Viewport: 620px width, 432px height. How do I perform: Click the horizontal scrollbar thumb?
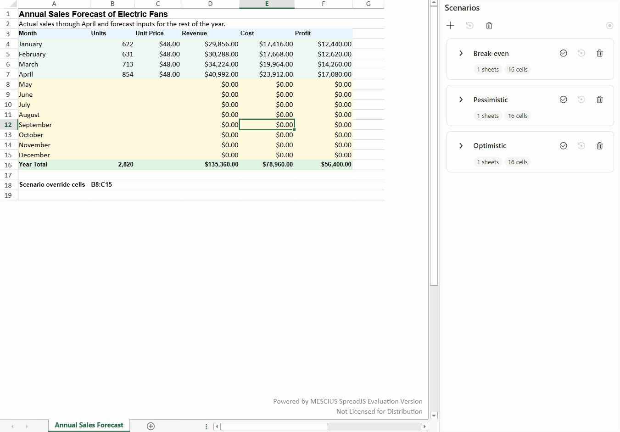coord(274,426)
